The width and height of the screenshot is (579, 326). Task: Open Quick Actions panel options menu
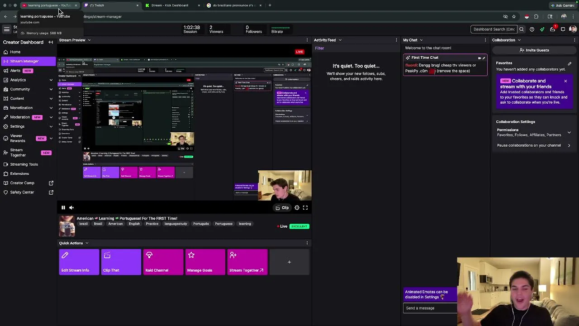tap(307, 243)
